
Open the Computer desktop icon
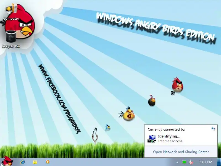coord(11,12)
